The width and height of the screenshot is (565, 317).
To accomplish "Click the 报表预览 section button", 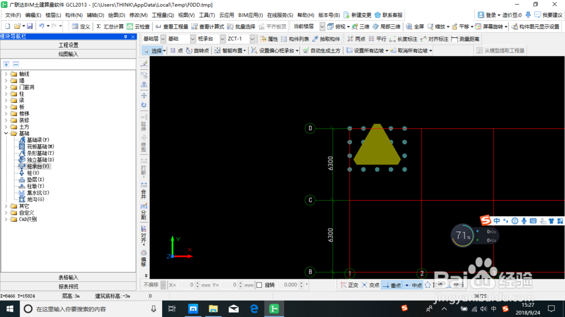I will click(x=68, y=287).
